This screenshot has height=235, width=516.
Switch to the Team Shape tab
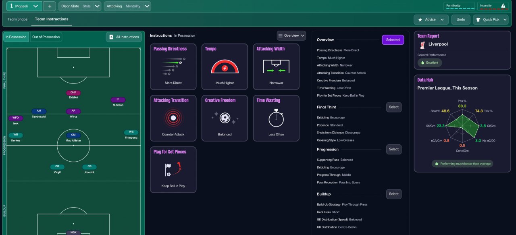click(17, 19)
